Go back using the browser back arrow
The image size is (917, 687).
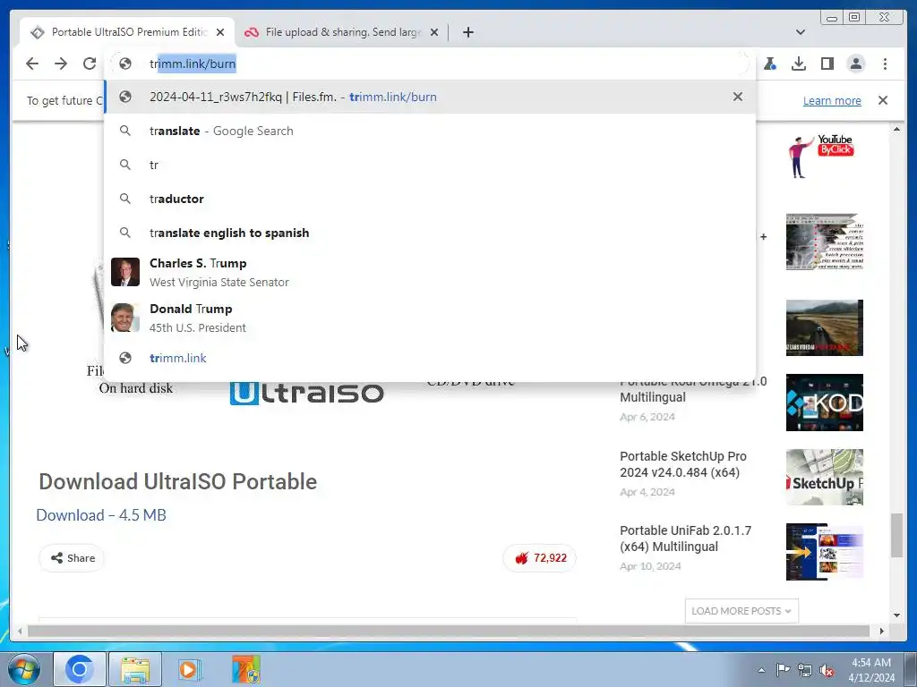(x=32, y=64)
